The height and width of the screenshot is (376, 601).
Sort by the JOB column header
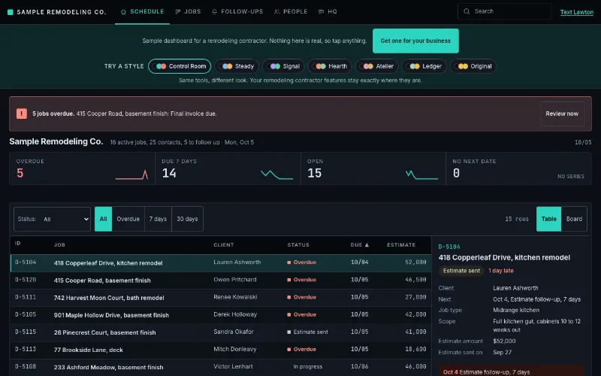[59, 245]
